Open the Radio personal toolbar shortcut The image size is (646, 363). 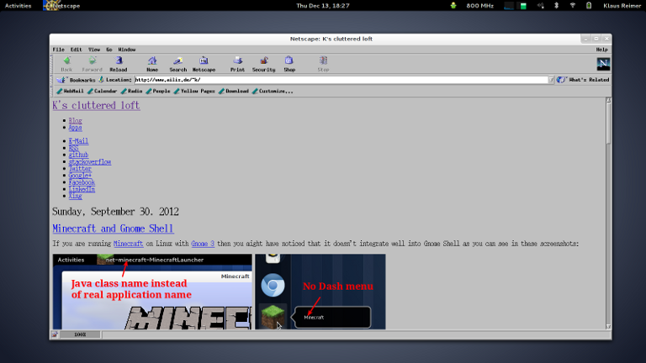tap(131, 91)
